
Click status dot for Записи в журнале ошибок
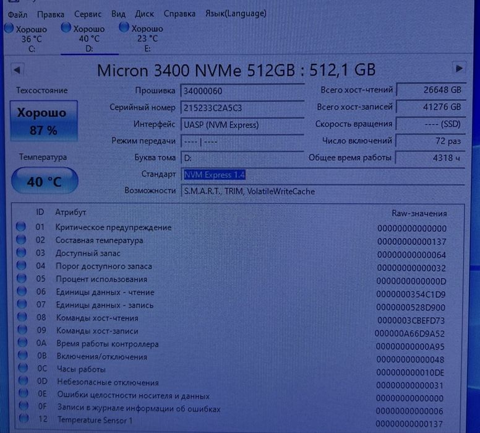24,406
